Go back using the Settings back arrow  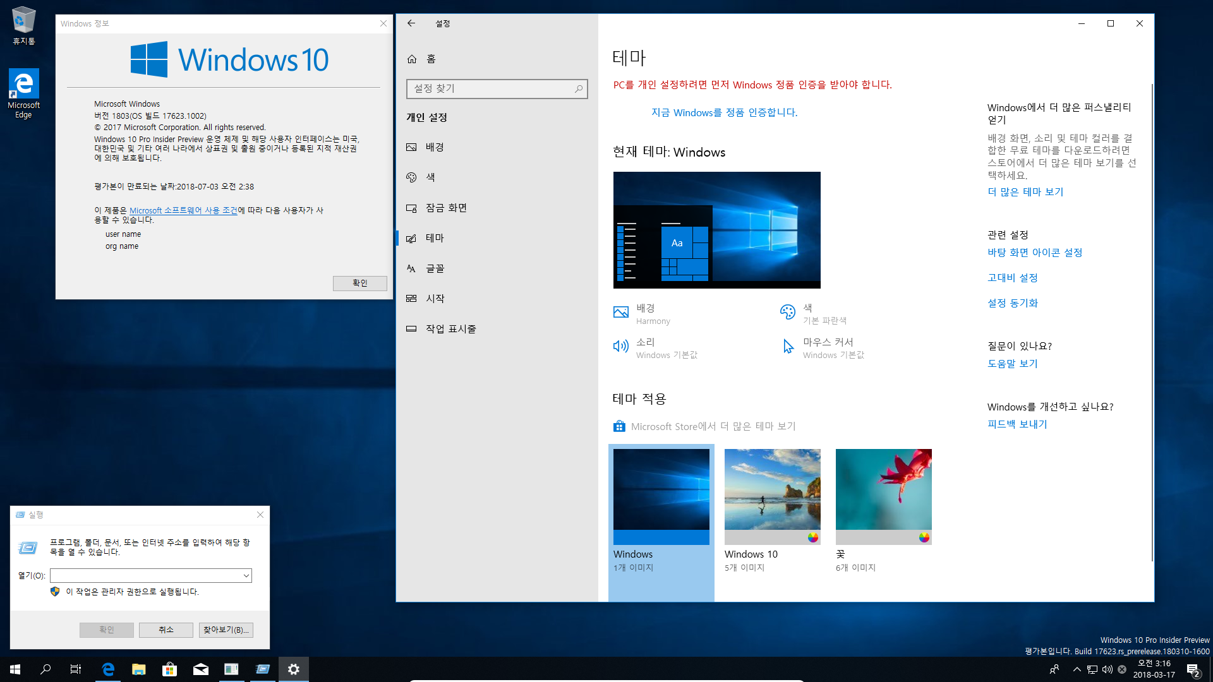(x=411, y=23)
